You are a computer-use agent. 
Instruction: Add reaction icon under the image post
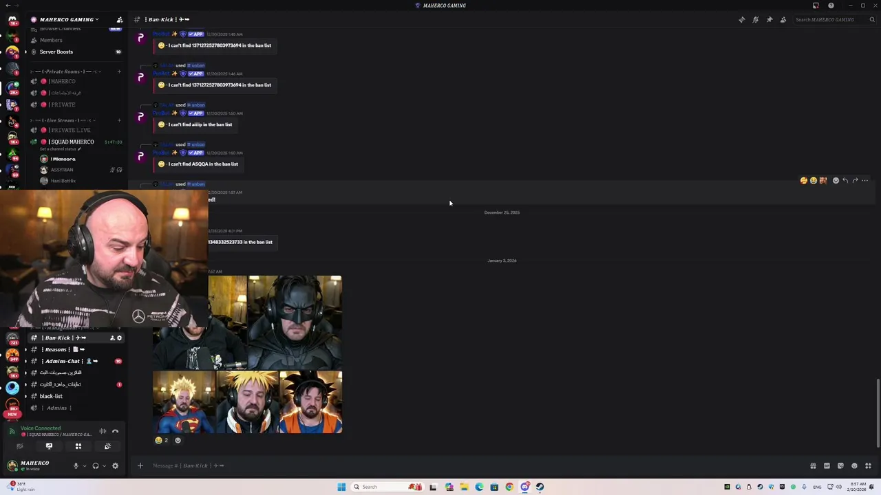coord(178,440)
